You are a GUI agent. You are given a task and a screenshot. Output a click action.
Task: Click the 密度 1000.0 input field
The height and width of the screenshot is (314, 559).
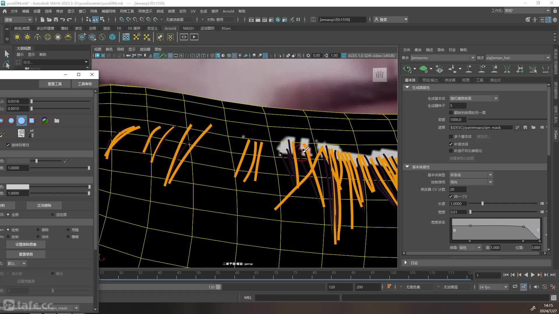pyautogui.click(x=458, y=119)
